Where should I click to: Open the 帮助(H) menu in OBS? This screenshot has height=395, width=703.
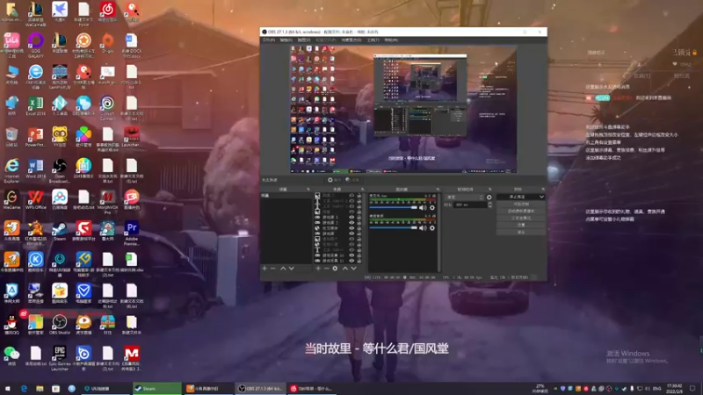pos(391,40)
